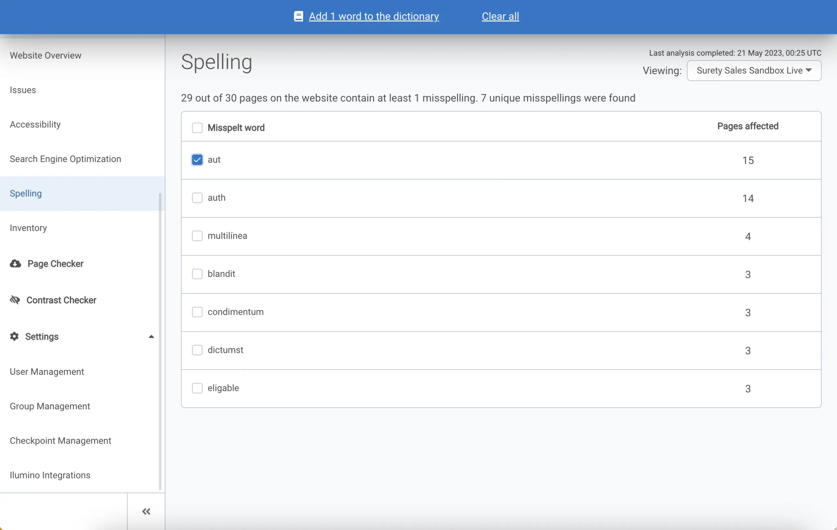The height and width of the screenshot is (530, 837).
Task: Toggle the select-all Misspelt word checkbox
Action: [x=197, y=128]
